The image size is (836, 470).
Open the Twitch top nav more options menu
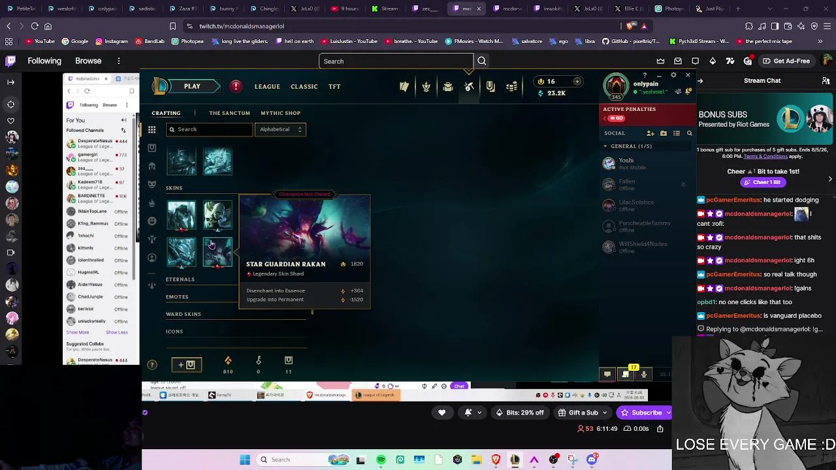[119, 61]
